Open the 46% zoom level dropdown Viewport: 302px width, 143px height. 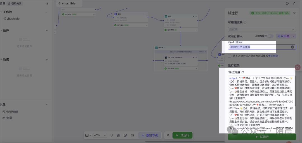point(100,135)
